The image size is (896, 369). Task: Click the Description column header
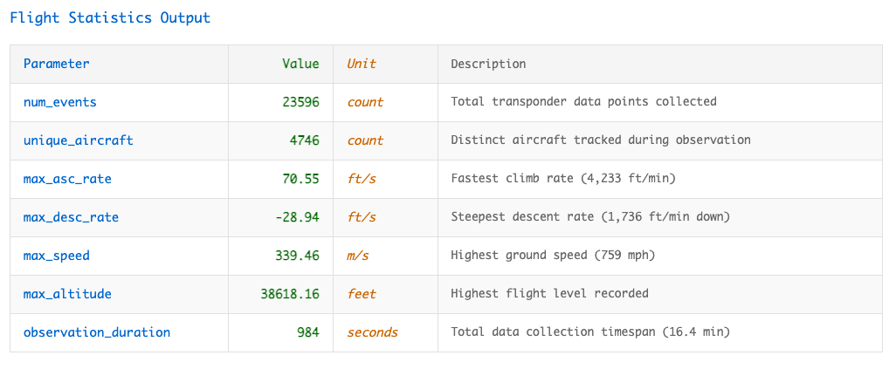(x=488, y=64)
